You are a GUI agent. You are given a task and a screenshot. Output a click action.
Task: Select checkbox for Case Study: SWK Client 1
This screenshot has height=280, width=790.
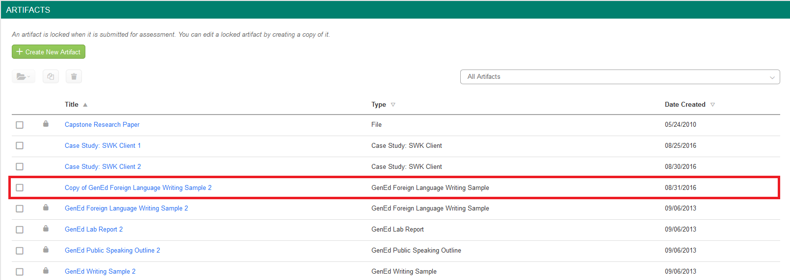(x=20, y=146)
